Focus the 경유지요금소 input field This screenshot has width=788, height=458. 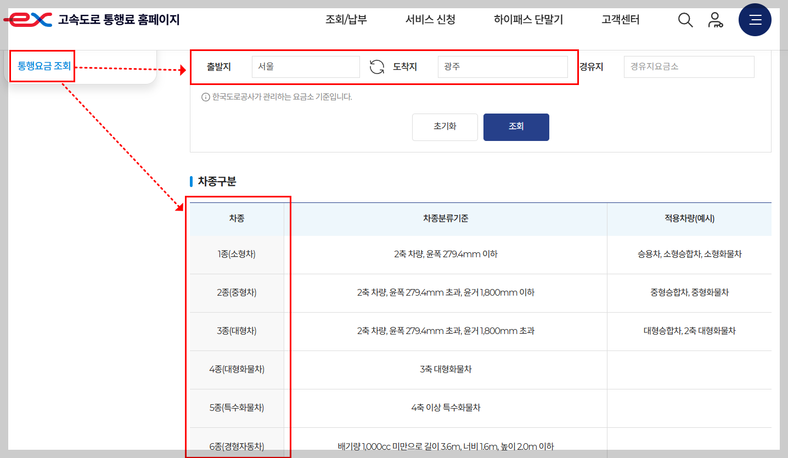coord(689,67)
